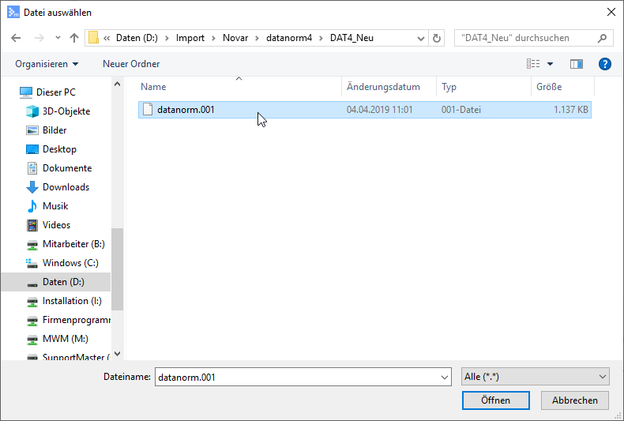Click Neuer Ordner in toolbar
624x421 pixels.
pyautogui.click(x=131, y=64)
